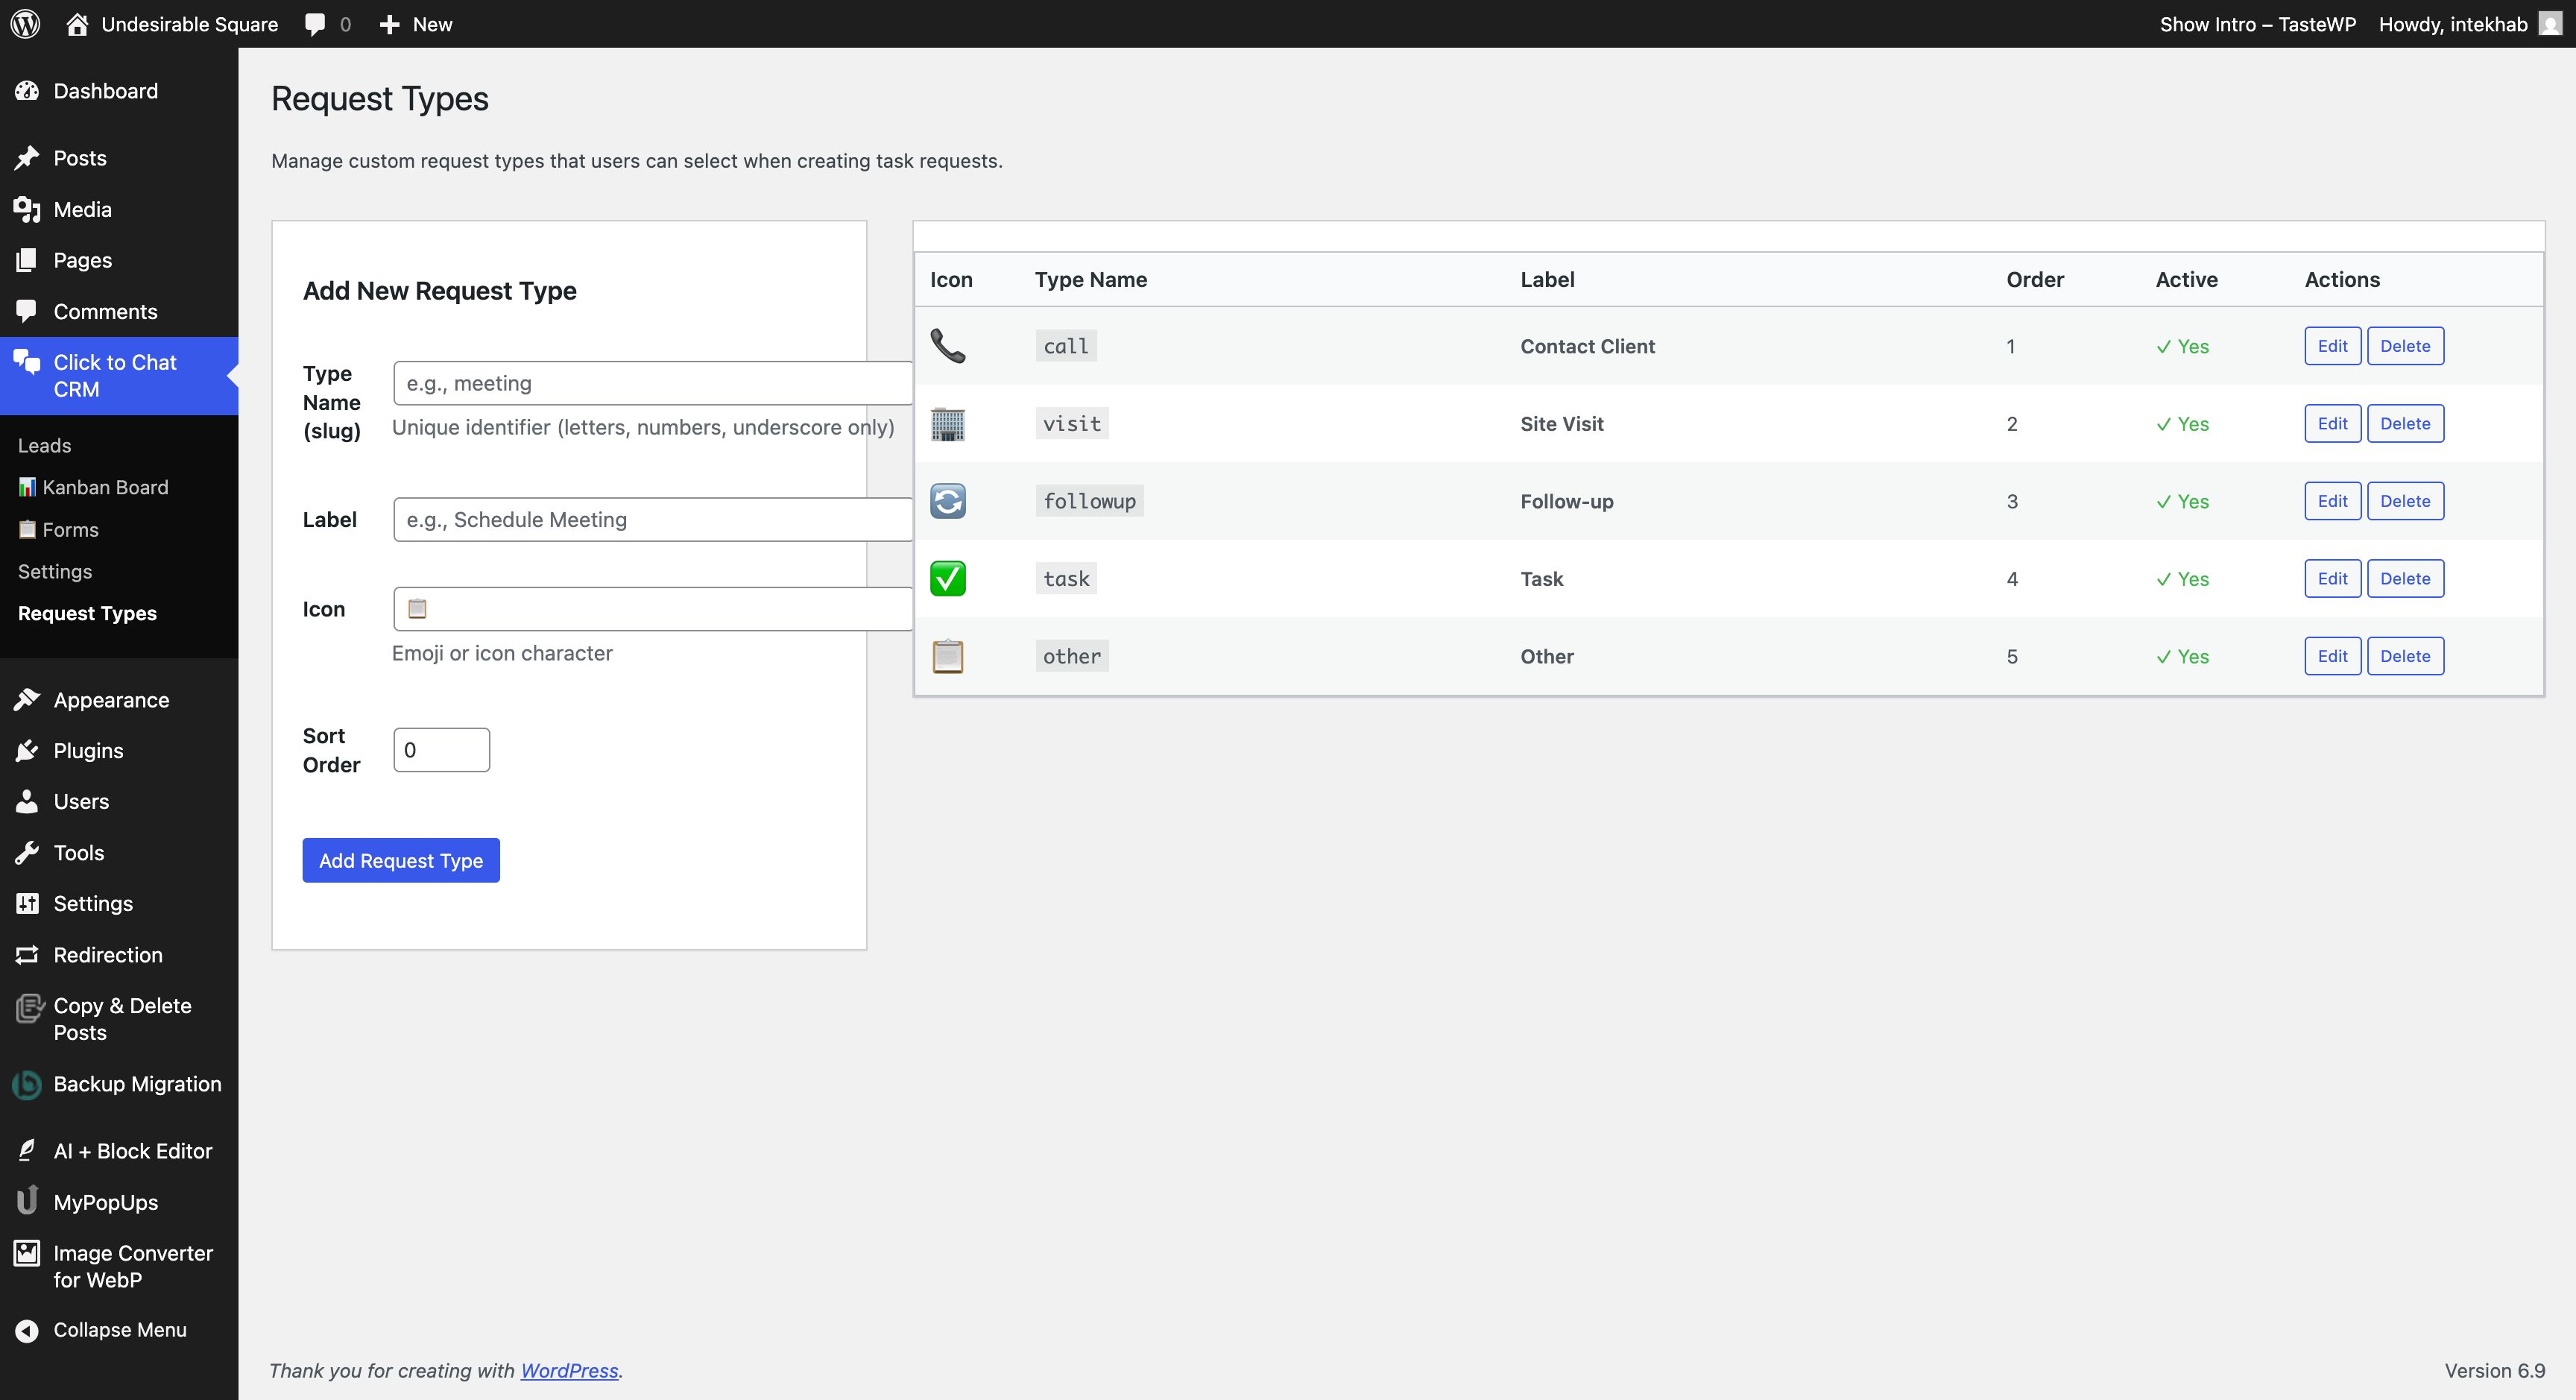Click the green checkmark task icon
The height and width of the screenshot is (1400, 2576).
click(947, 579)
